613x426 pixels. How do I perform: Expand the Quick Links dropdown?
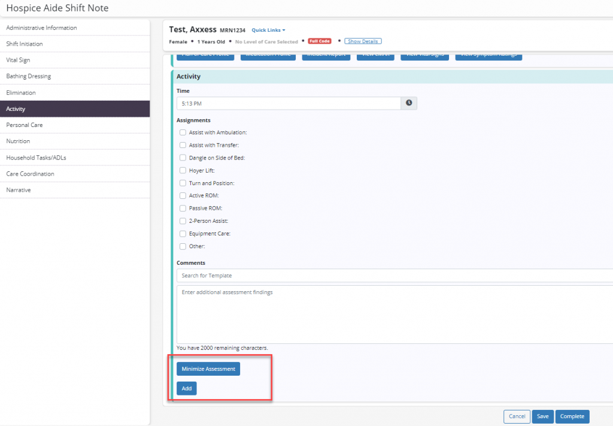tap(268, 30)
